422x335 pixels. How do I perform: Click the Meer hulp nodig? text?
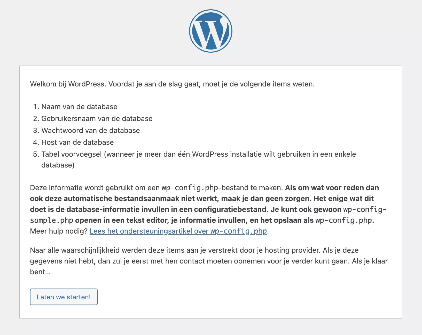pyautogui.click(x=59, y=231)
